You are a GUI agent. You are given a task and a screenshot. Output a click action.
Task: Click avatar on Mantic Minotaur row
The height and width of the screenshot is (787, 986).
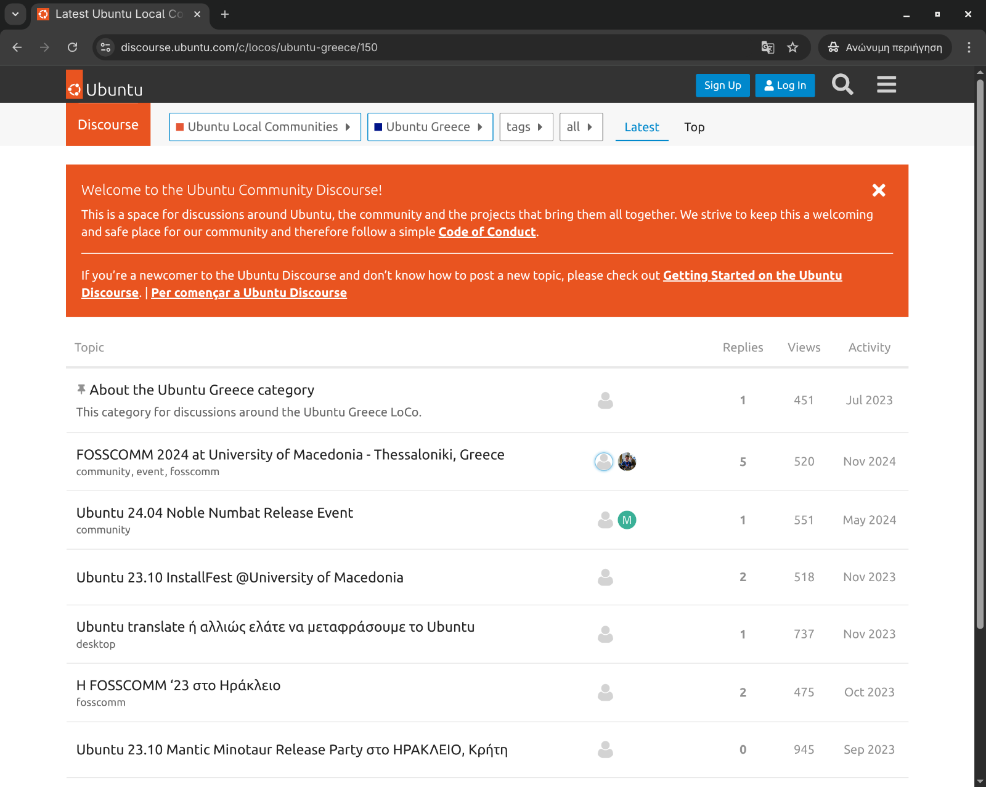tap(605, 749)
